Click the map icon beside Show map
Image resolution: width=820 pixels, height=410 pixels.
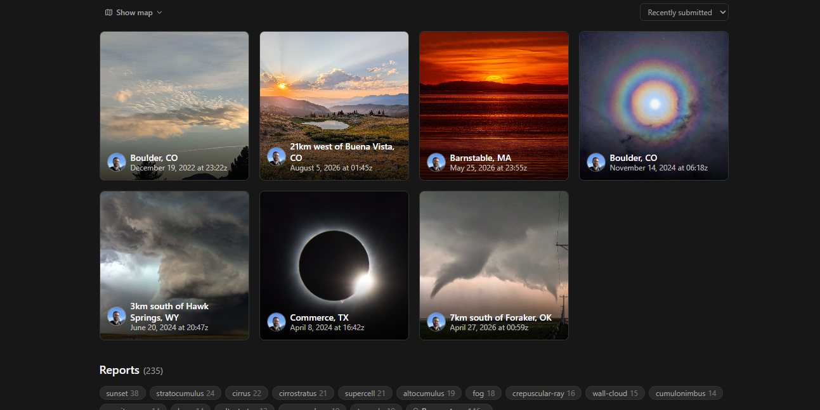[x=108, y=13]
